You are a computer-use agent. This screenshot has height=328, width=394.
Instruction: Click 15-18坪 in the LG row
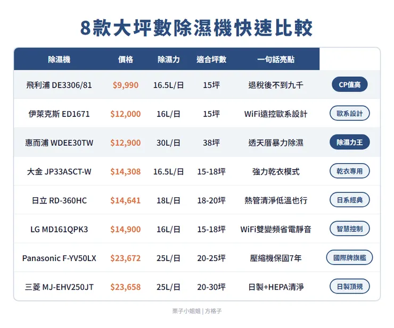point(211,229)
